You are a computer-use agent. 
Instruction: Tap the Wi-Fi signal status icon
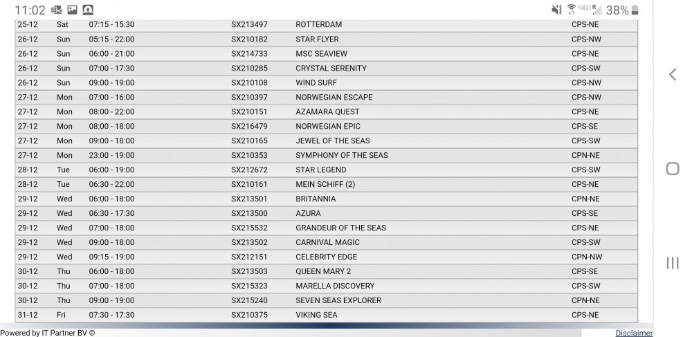571,10
